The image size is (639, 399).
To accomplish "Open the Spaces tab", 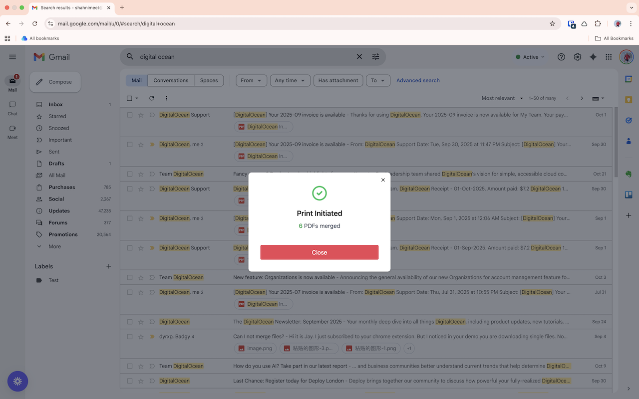I will (209, 80).
